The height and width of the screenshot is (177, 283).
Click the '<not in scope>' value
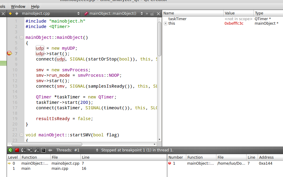click(238, 19)
